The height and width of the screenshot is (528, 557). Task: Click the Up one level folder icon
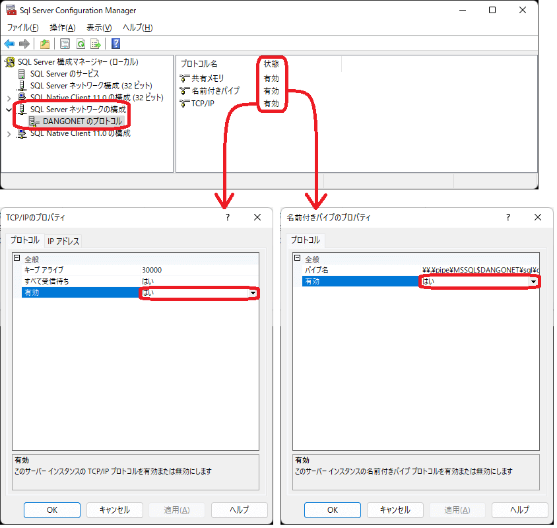pos(44,44)
